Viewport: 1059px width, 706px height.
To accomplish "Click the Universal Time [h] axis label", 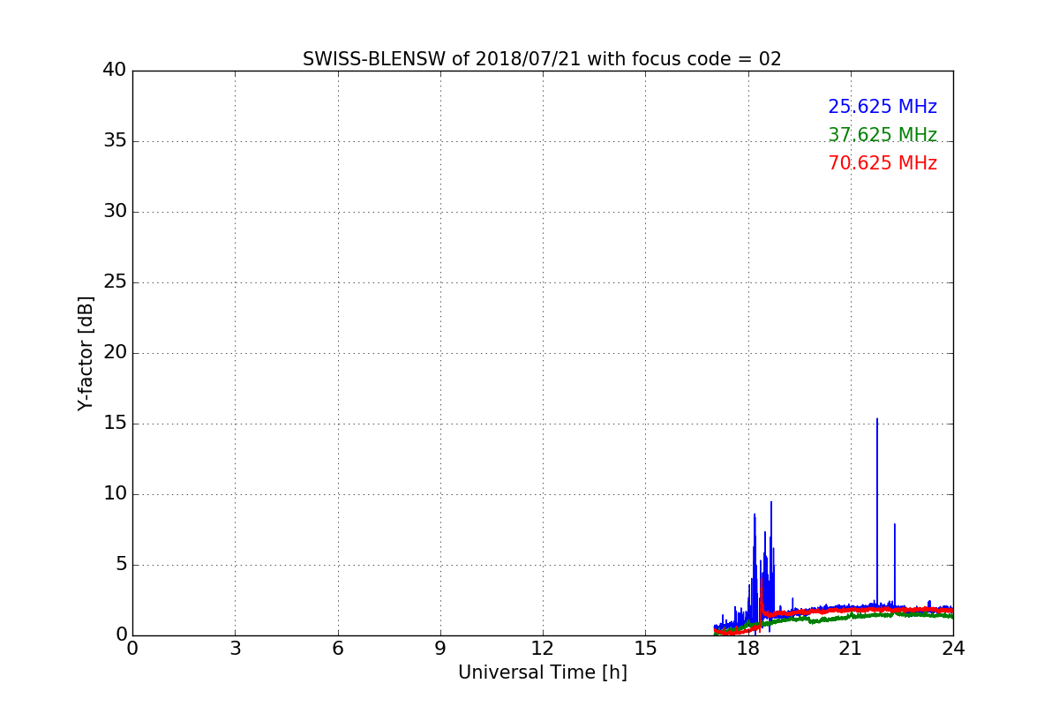I will click(x=542, y=672).
